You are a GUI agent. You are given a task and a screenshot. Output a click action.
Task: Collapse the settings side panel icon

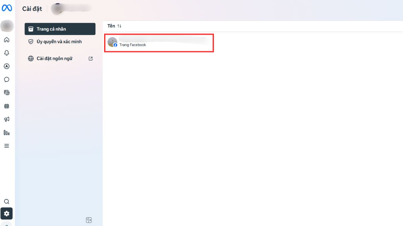pyautogui.click(x=89, y=220)
